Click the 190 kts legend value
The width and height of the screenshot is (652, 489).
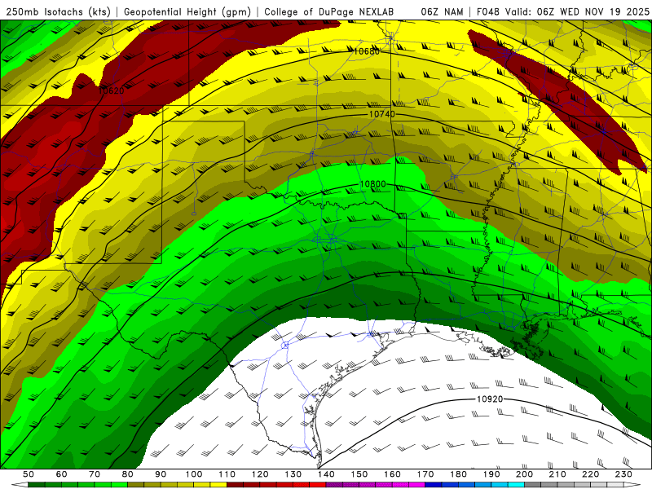pyautogui.click(x=491, y=474)
